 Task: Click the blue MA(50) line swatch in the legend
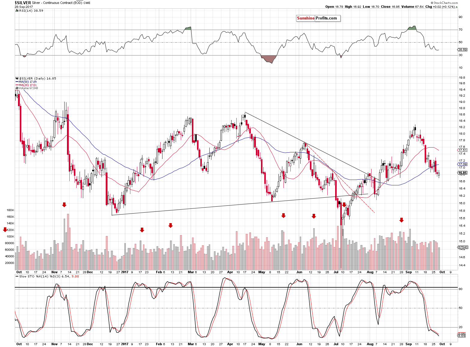(17, 82)
